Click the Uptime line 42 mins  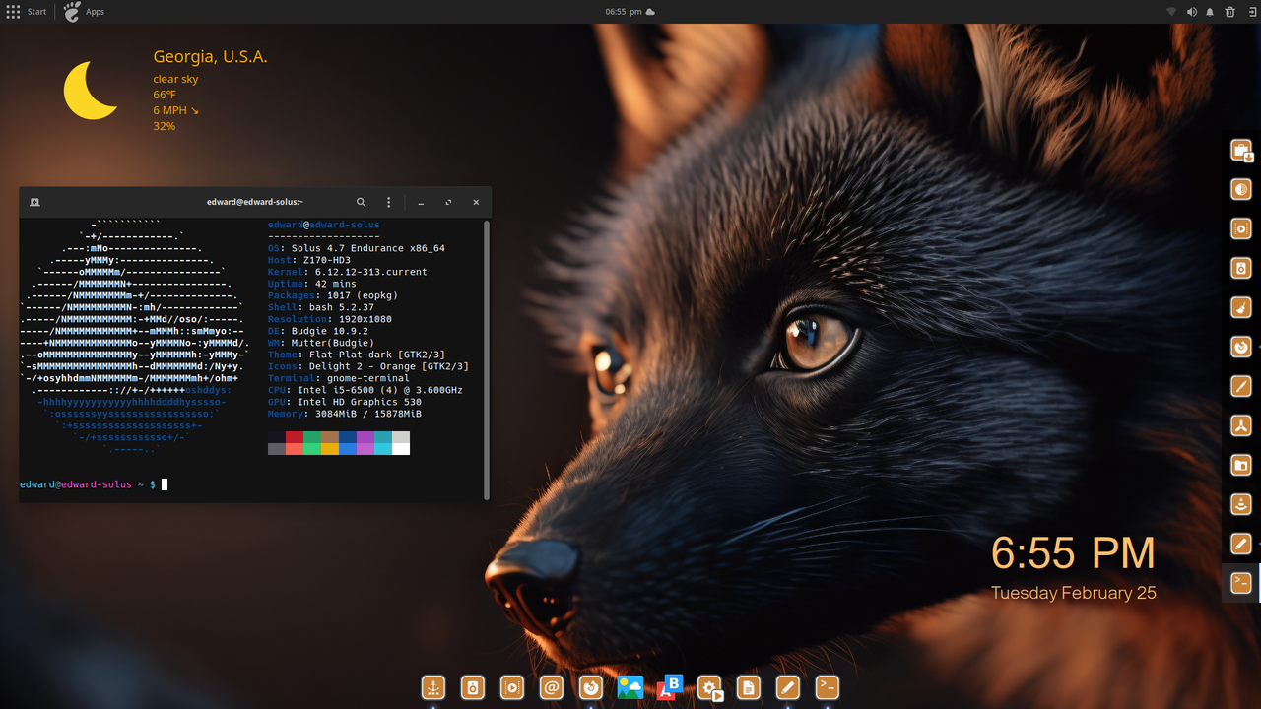(312, 284)
